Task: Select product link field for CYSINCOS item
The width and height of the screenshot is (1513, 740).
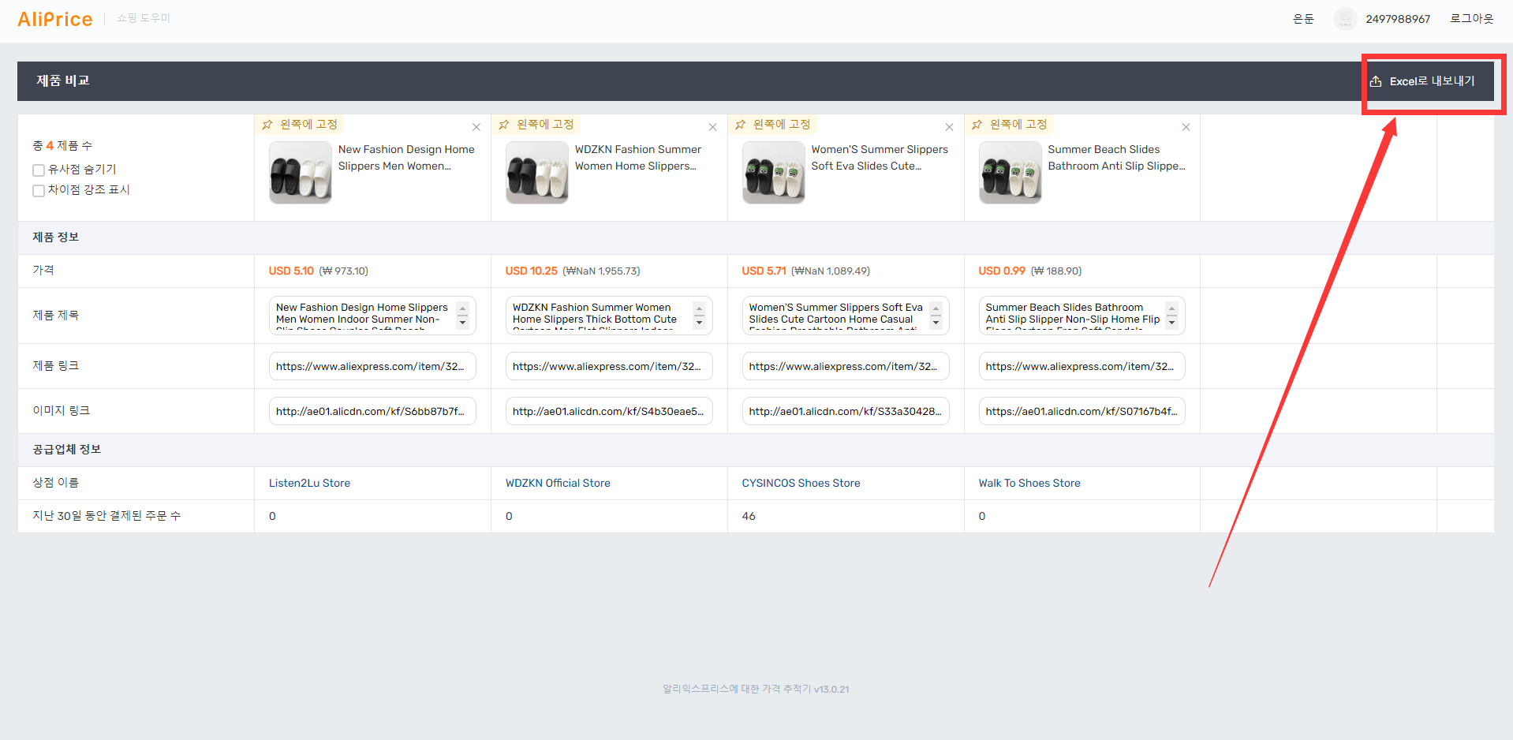Action: [x=846, y=367]
